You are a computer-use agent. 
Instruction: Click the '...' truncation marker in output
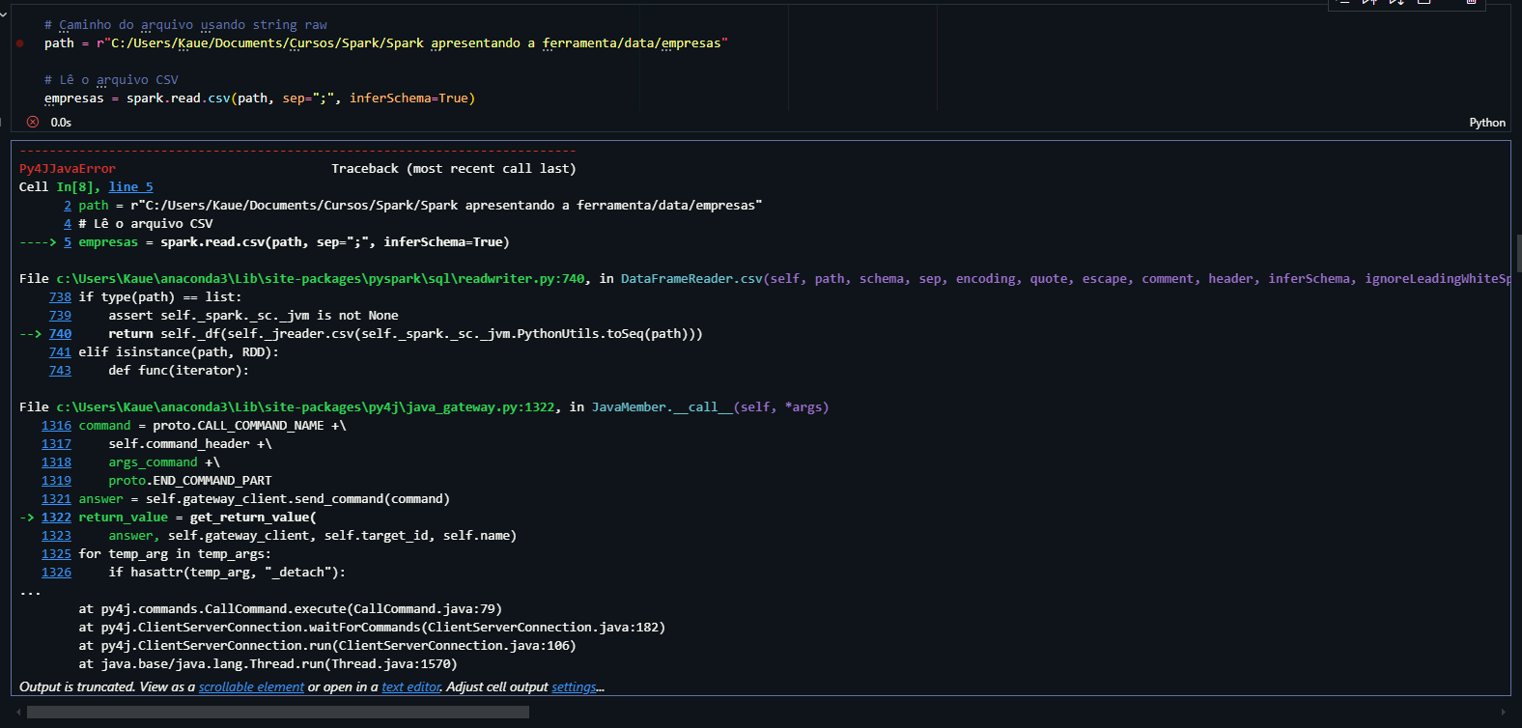tap(30, 591)
